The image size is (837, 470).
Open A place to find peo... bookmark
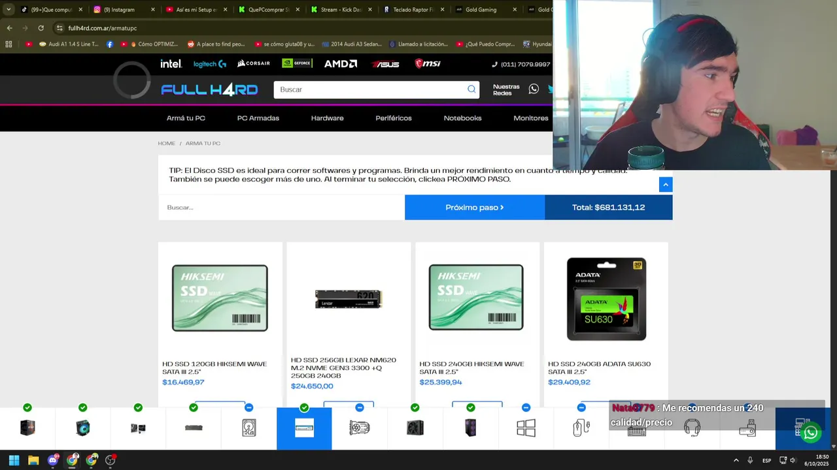coord(216,44)
